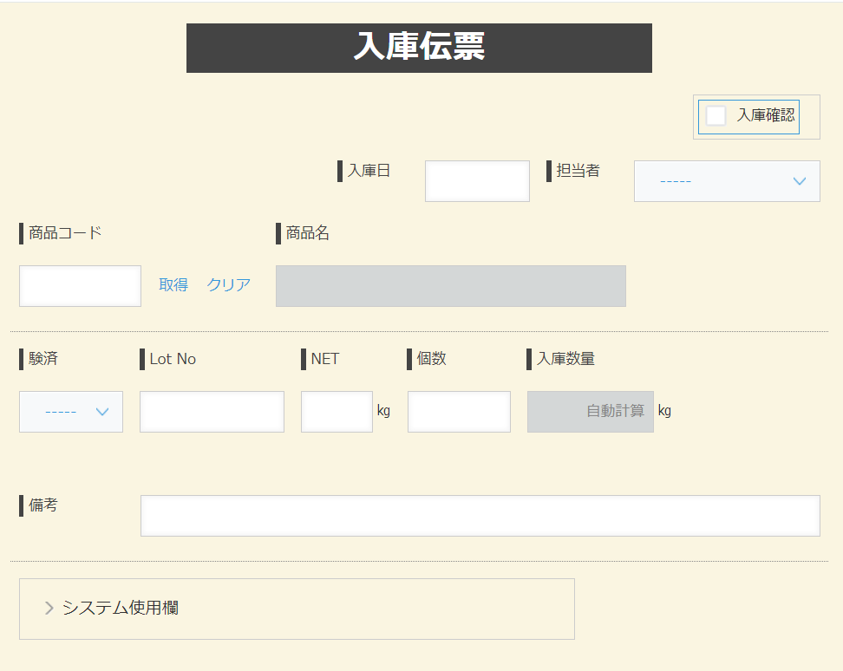Expand the システム使用欄 section
Screen dimensions: 843x671
pyautogui.click(x=120, y=609)
